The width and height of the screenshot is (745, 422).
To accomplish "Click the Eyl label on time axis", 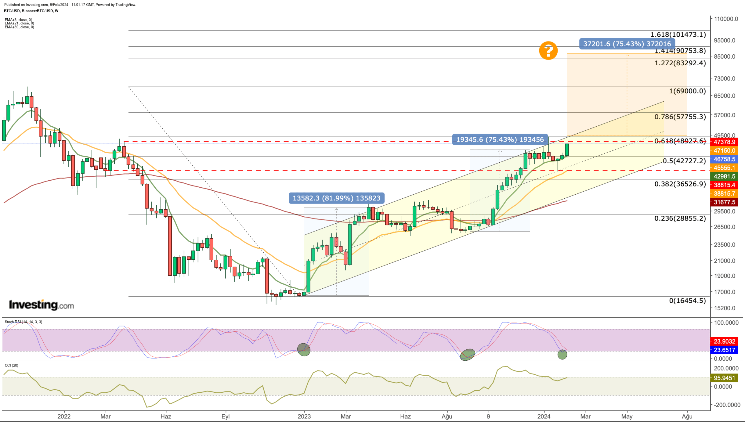I will click(226, 416).
